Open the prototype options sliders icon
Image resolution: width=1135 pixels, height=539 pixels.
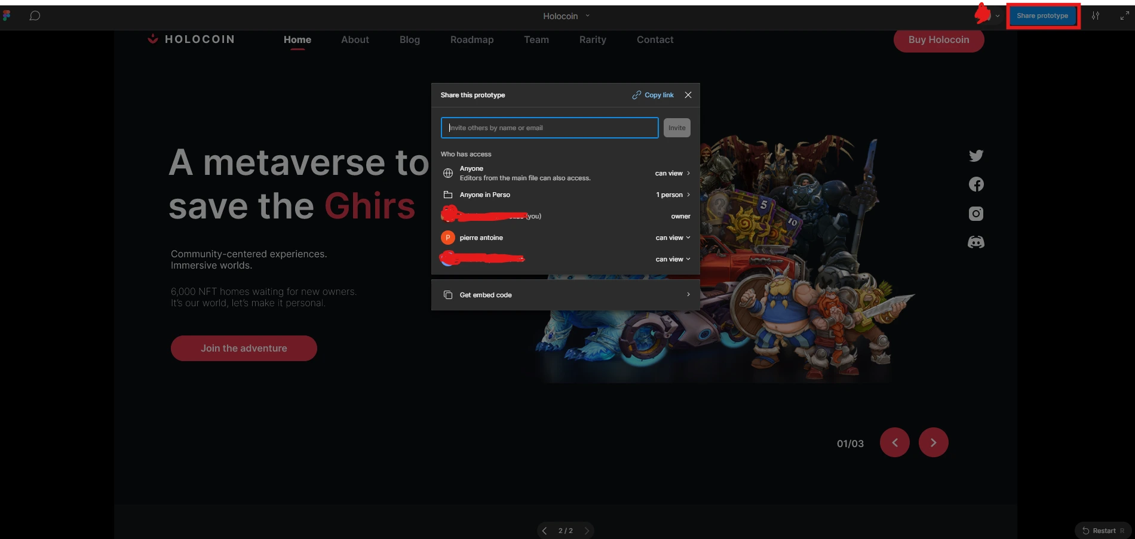click(x=1095, y=16)
